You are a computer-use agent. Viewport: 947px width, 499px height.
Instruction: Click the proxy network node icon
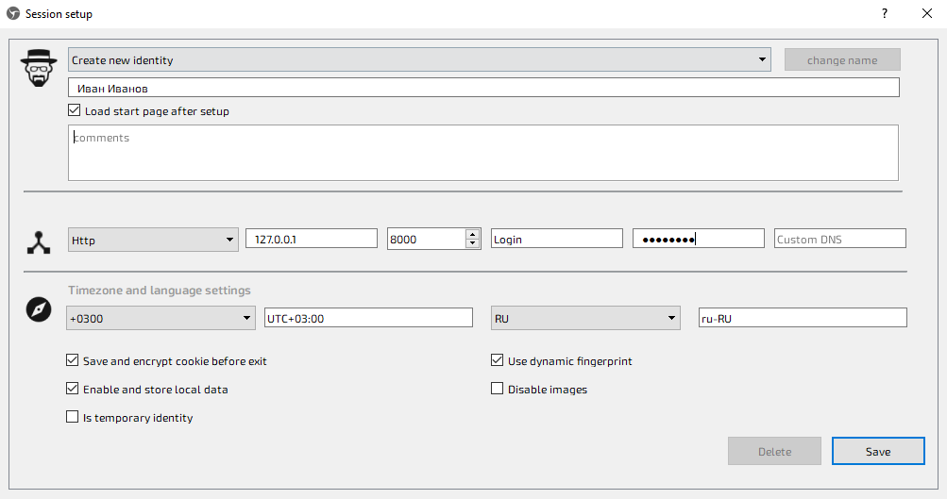pyautogui.click(x=38, y=243)
